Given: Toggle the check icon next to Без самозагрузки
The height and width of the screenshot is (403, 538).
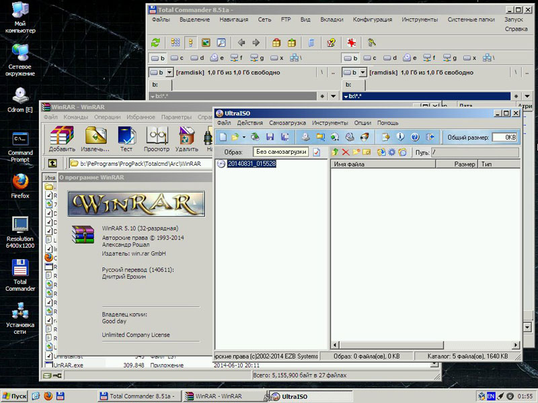Looking at the screenshot, I should [x=316, y=152].
